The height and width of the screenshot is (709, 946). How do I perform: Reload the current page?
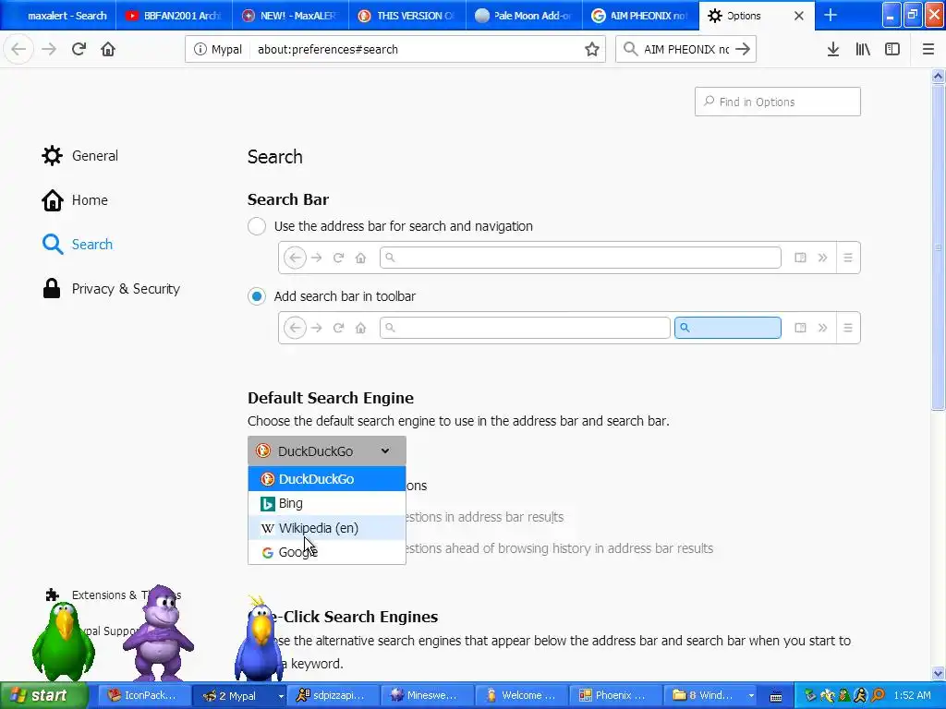click(x=79, y=49)
